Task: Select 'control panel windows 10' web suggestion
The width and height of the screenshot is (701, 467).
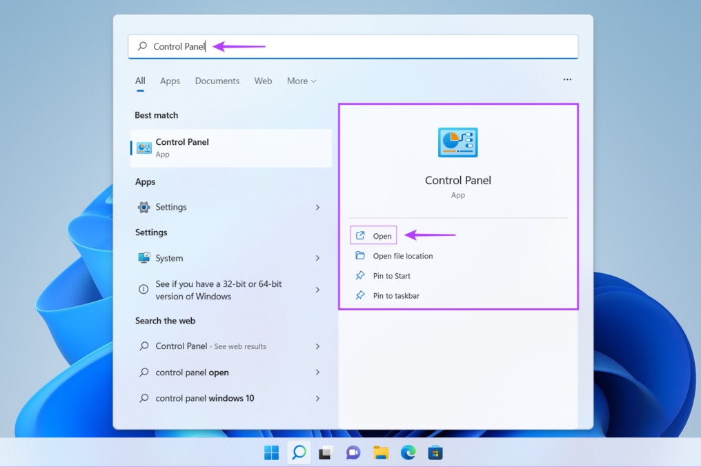Action: (231, 398)
